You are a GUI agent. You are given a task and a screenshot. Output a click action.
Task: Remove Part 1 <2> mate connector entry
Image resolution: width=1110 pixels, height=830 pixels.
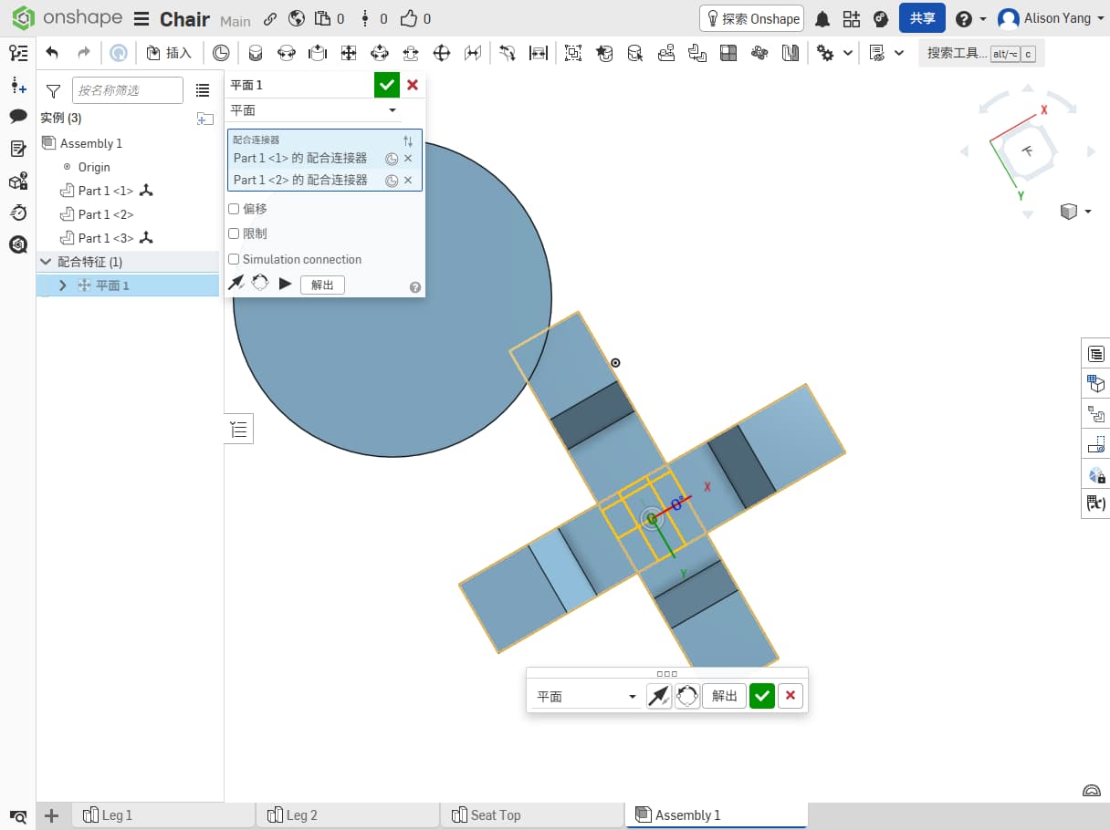pyautogui.click(x=408, y=181)
